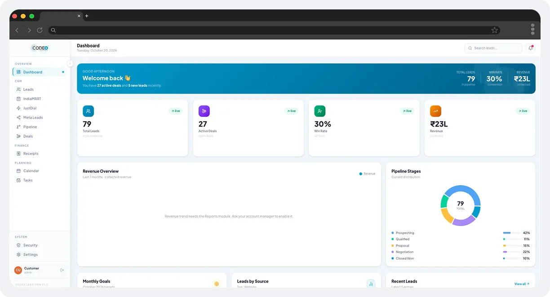
Task: Open the Dashboard menu item
Action: pyautogui.click(x=40, y=72)
